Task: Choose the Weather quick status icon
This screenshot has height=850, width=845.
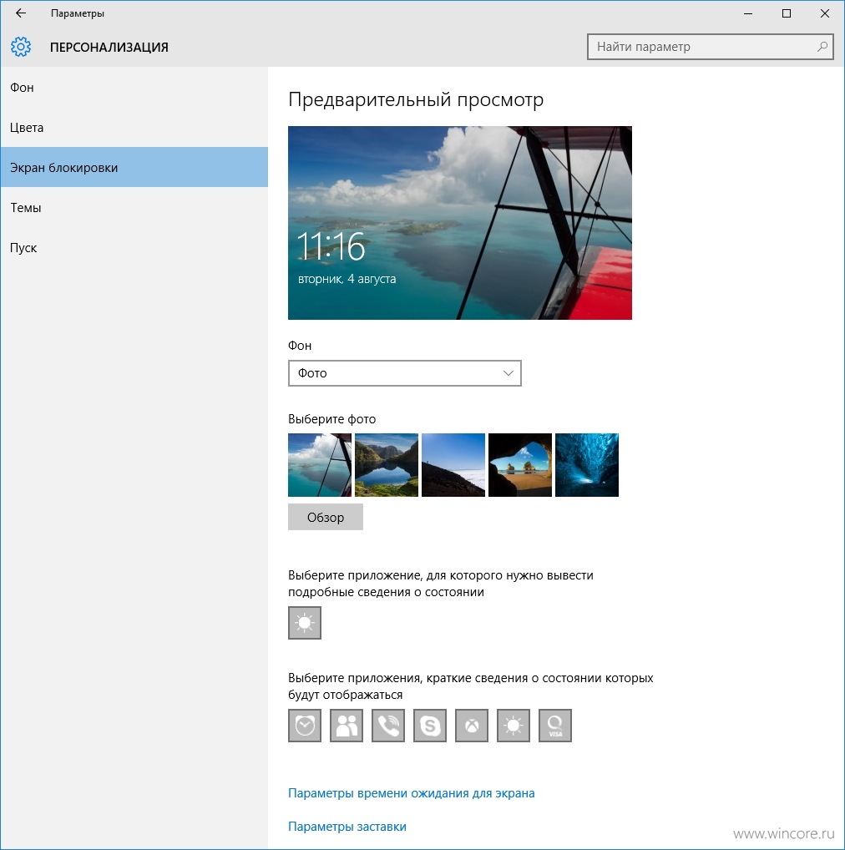Action: coord(514,726)
